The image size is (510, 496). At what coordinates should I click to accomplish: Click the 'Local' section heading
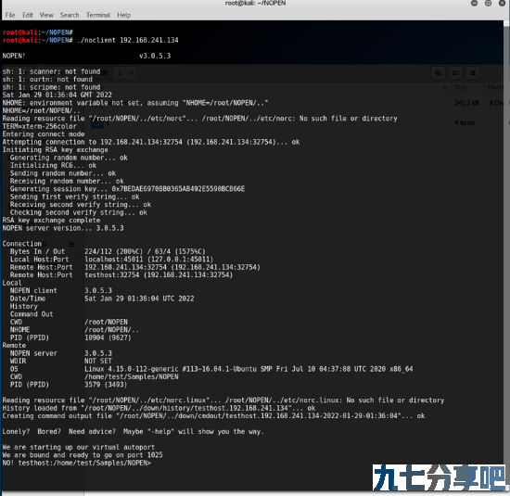click(x=12, y=283)
